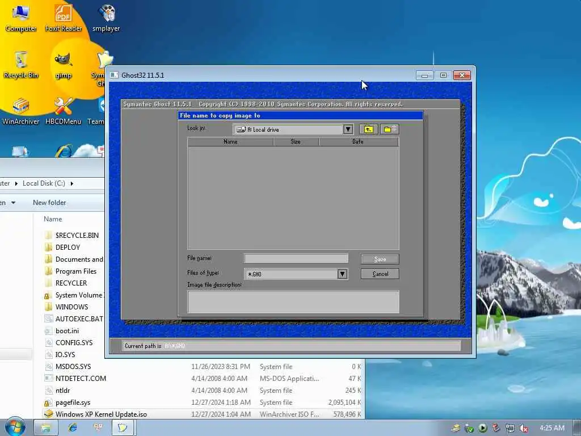The width and height of the screenshot is (581, 436).
Task: Click the up one level folder icon
Action: [x=368, y=129]
